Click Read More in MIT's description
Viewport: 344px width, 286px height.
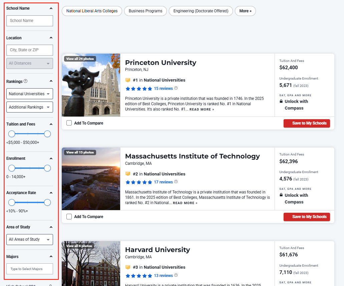(x=185, y=203)
